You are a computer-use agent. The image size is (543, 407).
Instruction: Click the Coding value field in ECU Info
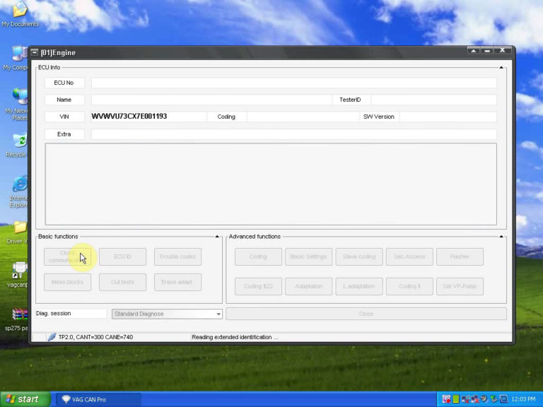pyautogui.click(x=303, y=117)
